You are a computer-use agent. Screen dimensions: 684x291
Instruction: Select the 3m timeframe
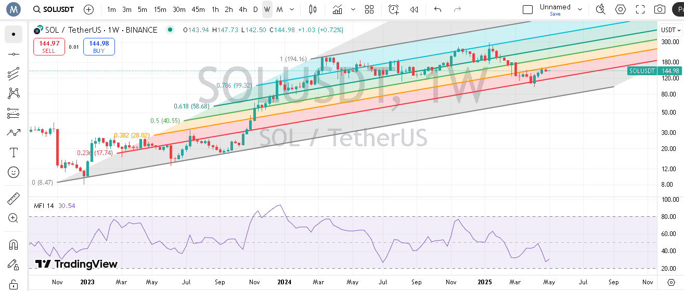(x=127, y=9)
